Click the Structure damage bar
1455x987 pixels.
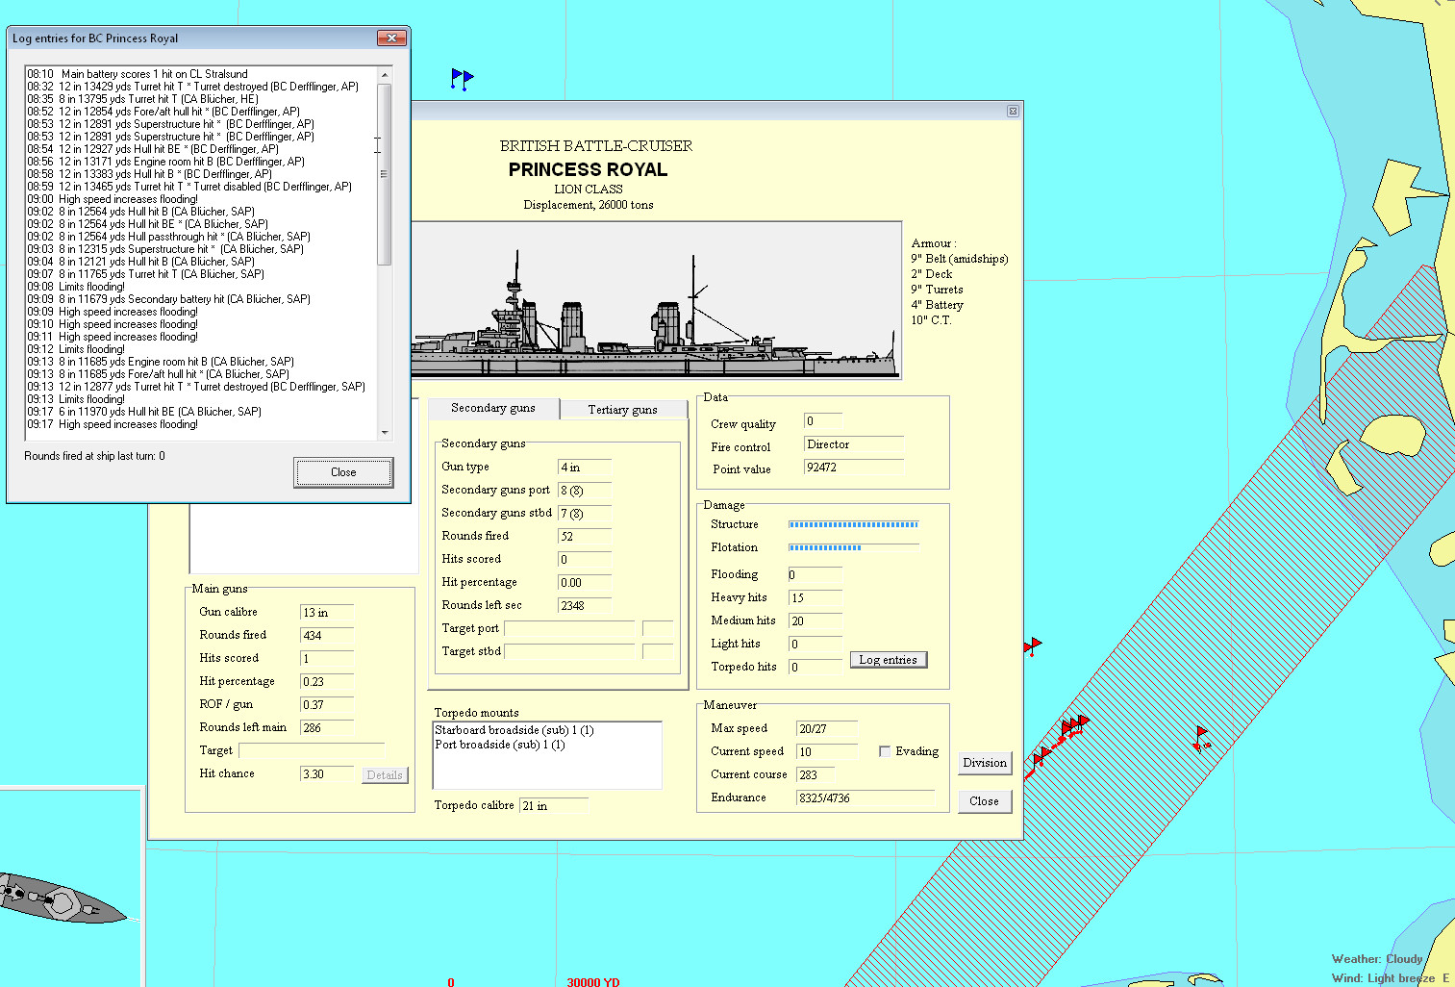(853, 524)
